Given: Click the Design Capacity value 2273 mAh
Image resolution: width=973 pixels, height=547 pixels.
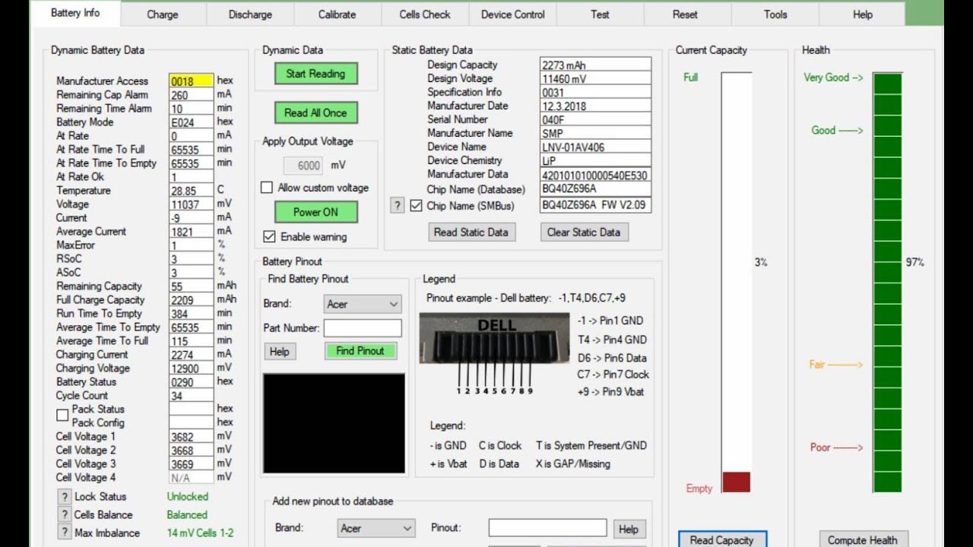Looking at the screenshot, I should [595, 65].
